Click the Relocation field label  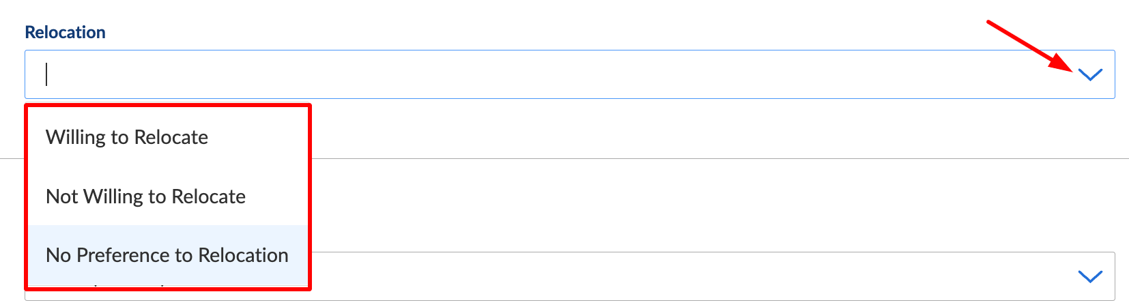tap(65, 32)
